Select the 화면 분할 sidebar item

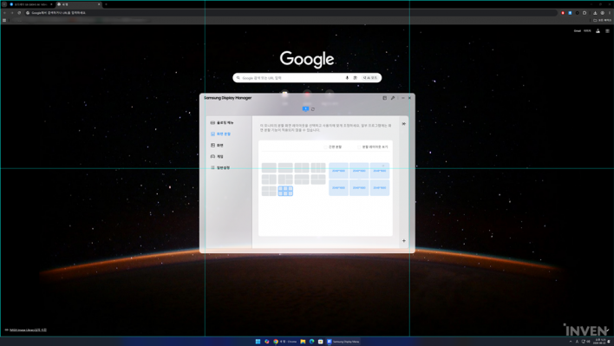(221, 134)
